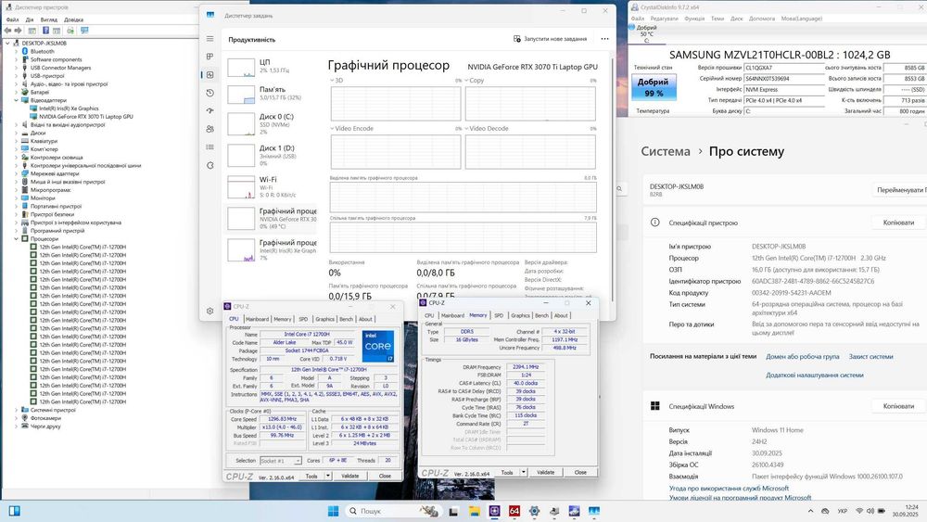Open Вигляд menu in Device Manager
The width and height of the screenshot is (927, 522).
48,19
